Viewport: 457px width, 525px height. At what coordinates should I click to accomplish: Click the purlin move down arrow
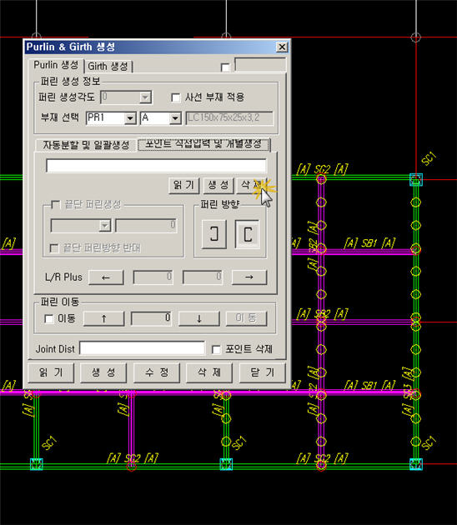[x=199, y=318]
